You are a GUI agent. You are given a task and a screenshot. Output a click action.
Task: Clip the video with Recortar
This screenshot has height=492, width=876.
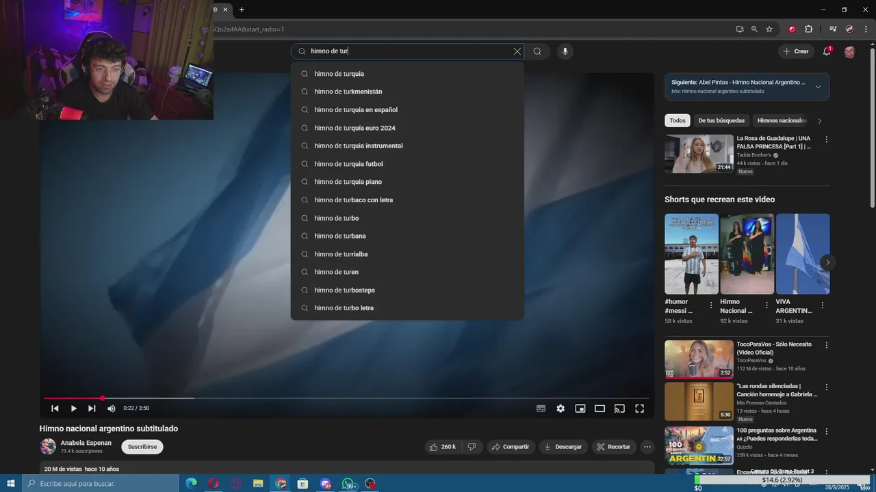tap(613, 447)
